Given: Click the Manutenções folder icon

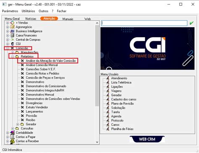Looking at the screenshot, I should pyautogui.click(x=17, y=52).
